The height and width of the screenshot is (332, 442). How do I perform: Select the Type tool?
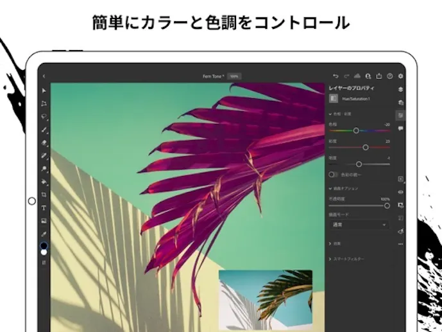[x=44, y=208]
